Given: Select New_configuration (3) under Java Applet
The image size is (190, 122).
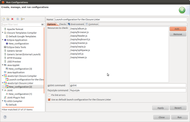Looking at the screenshot, I should point(20,69).
